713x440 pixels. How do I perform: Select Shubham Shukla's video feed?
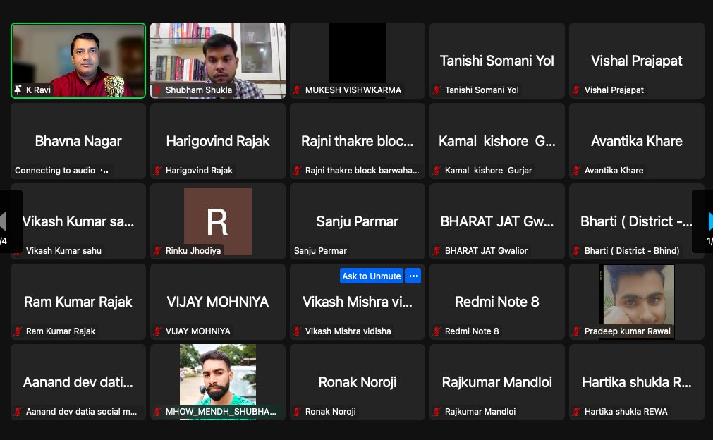pyautogui.click(x=218, y=61)
